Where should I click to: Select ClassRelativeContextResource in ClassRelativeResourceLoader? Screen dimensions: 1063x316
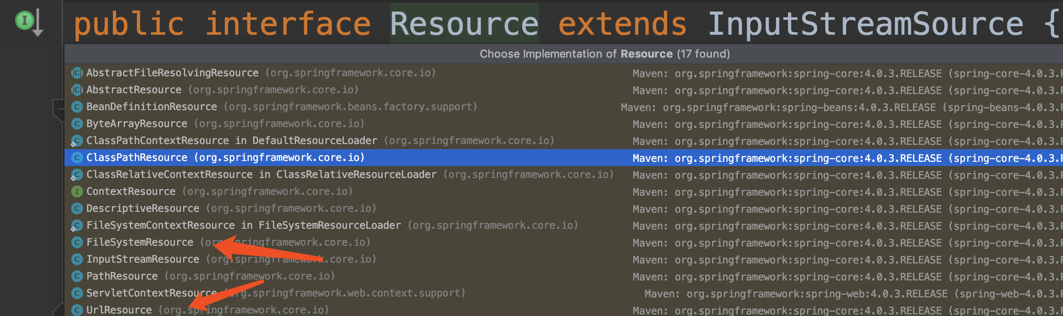coord(261,175)
